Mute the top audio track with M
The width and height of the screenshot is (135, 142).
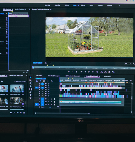[49, 99]
